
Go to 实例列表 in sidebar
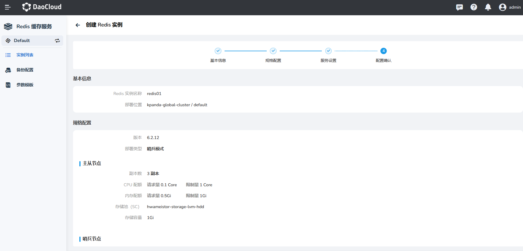point(25,55)
